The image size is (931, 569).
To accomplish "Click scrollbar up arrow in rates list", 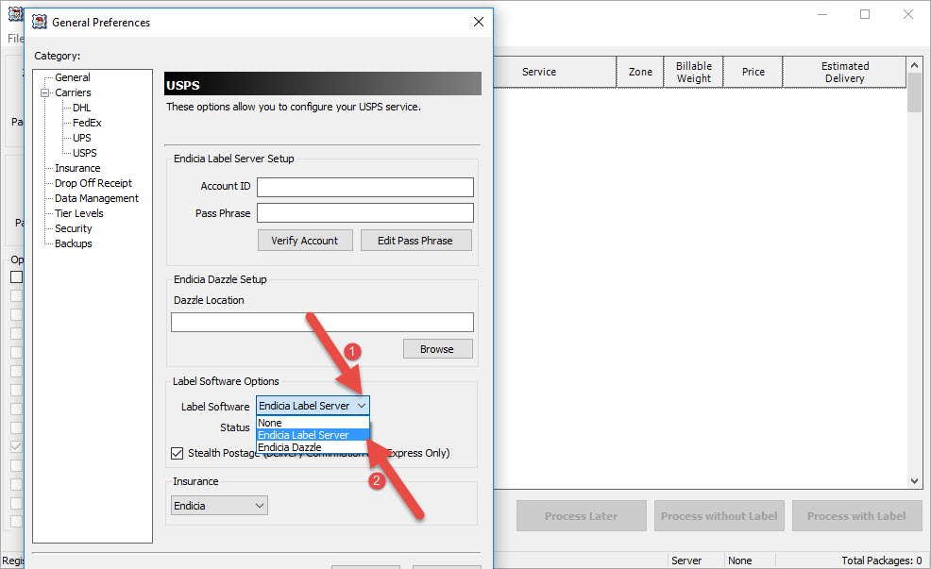I will 914,65.
